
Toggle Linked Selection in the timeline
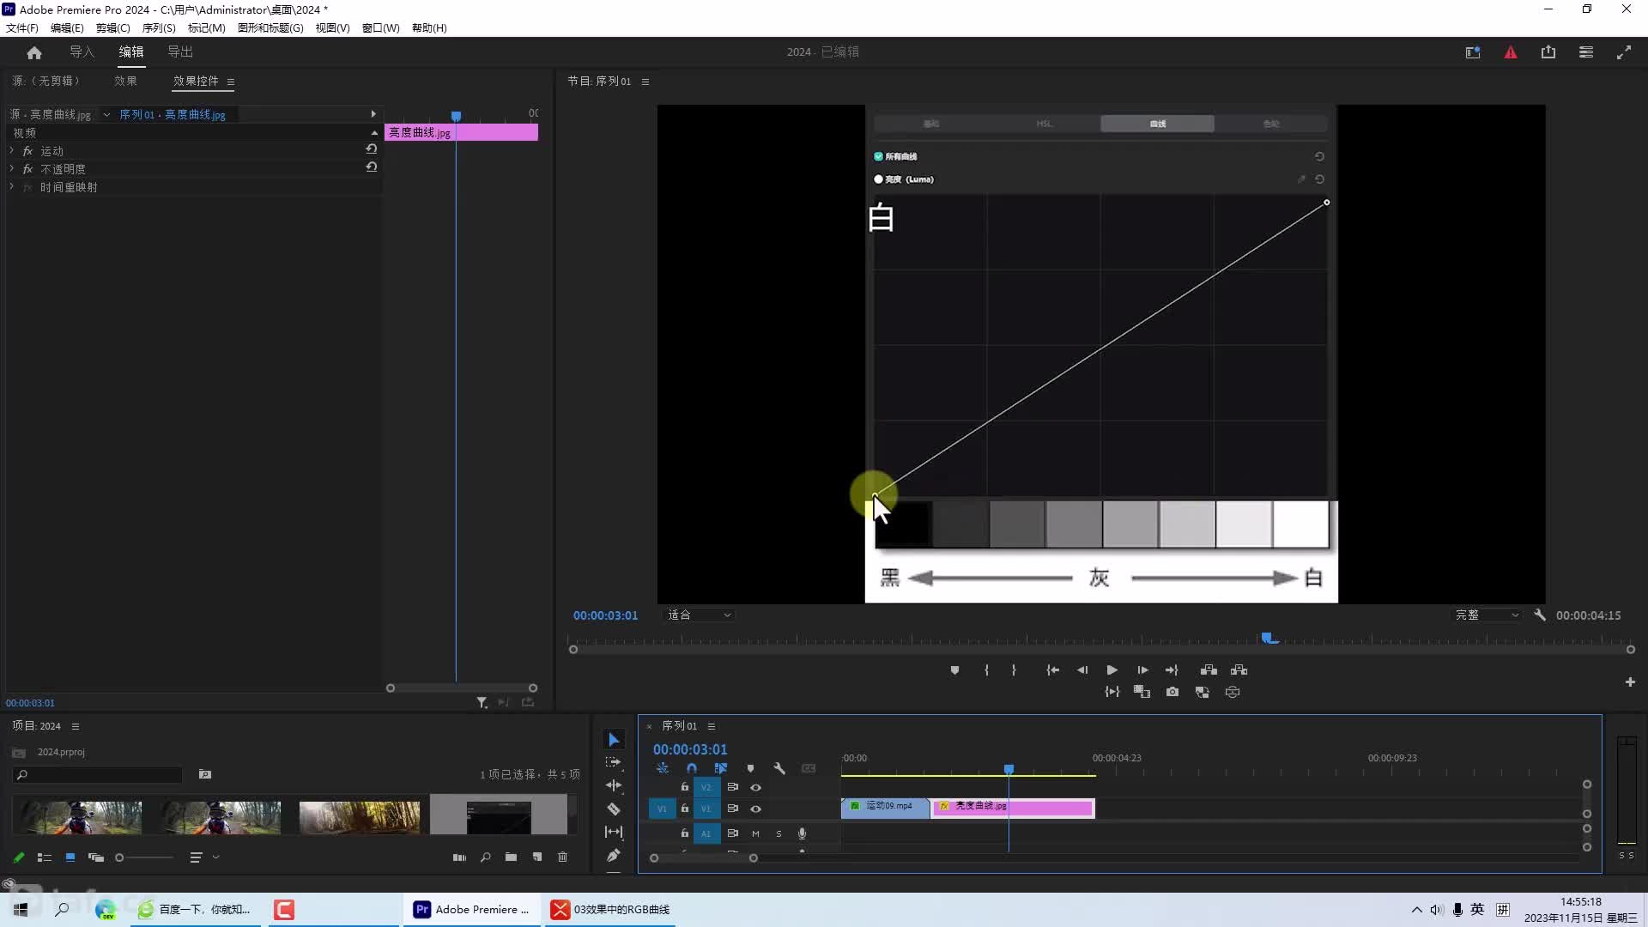point(720,769)
